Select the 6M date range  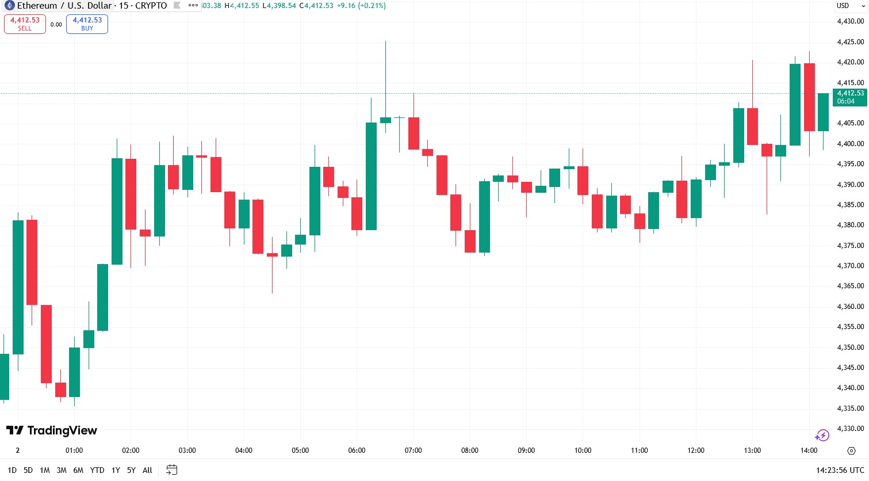pos(78,470)
